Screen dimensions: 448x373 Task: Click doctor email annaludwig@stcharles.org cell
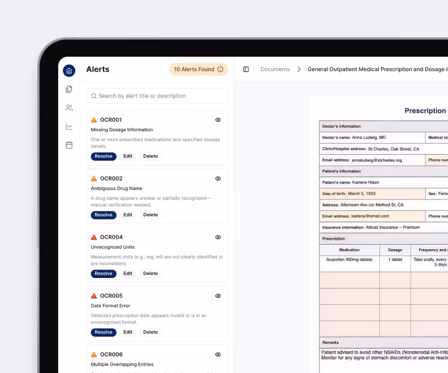(x=372, y=160)
